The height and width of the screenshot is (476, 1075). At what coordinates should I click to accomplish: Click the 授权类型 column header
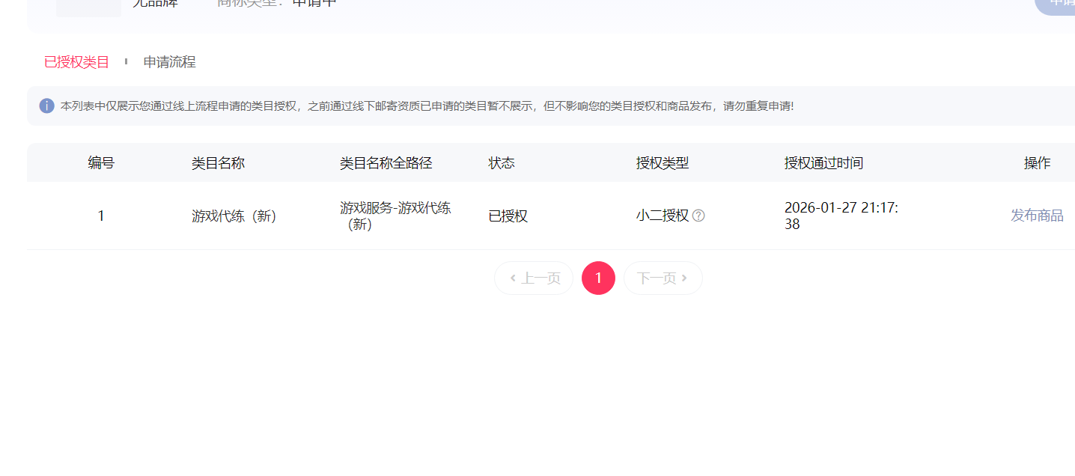(663, 163)
